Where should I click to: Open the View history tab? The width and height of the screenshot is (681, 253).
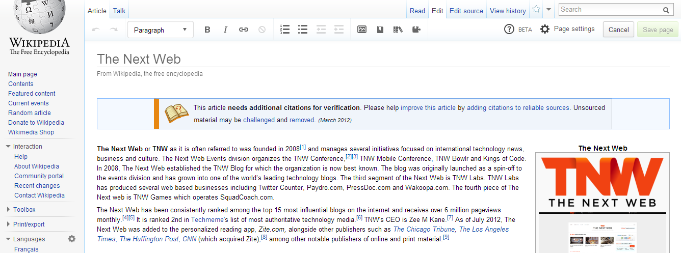[x=508, y=11]
